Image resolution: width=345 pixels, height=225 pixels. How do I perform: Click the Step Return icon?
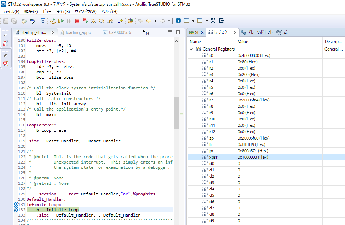(110, 21)
